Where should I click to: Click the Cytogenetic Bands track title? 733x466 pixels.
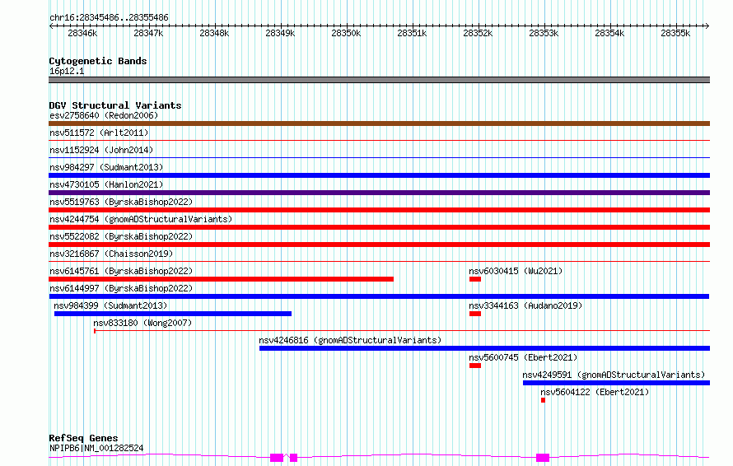pyautogui.click(x=98, y=61)
